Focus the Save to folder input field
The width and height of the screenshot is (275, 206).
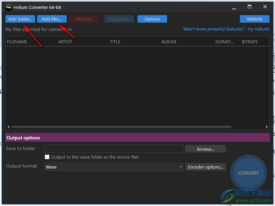click(x=114, y=149)
